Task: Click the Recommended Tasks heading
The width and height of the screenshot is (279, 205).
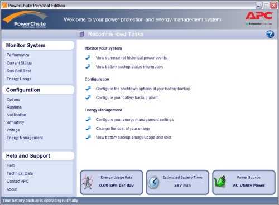Action: [116, 34]
